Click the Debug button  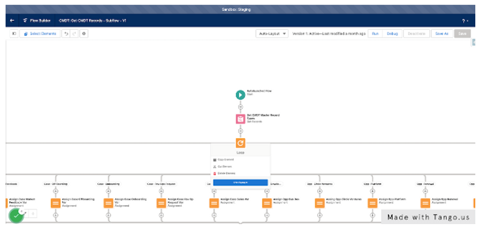click(x=392, y=34)
